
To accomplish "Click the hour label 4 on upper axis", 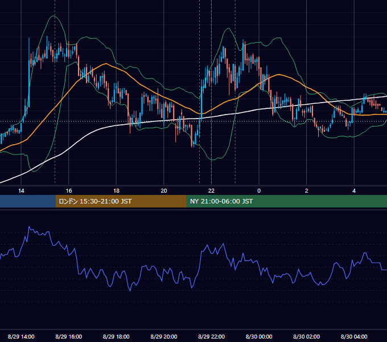I will point(354,191).
